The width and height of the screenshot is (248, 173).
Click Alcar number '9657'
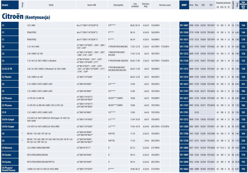pos(191,148)
